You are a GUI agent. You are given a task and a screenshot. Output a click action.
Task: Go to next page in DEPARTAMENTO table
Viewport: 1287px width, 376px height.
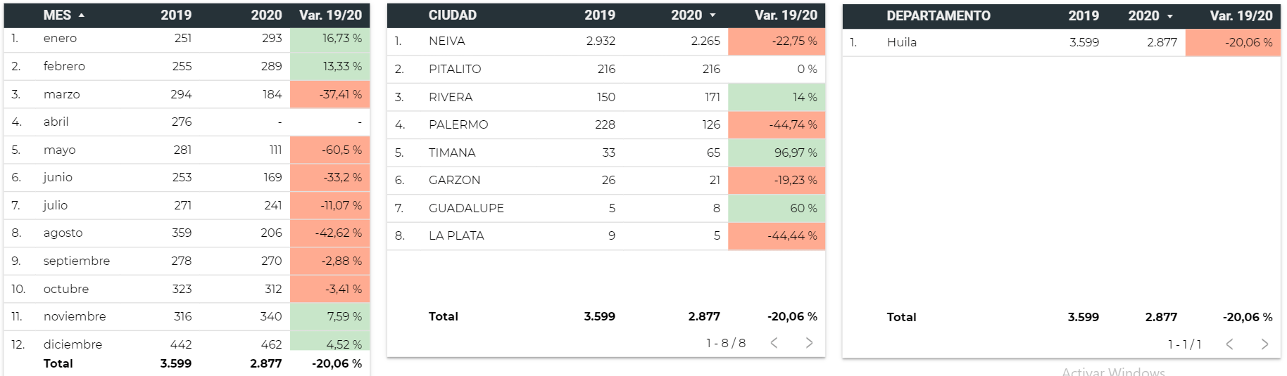(x=1264, y=344)
